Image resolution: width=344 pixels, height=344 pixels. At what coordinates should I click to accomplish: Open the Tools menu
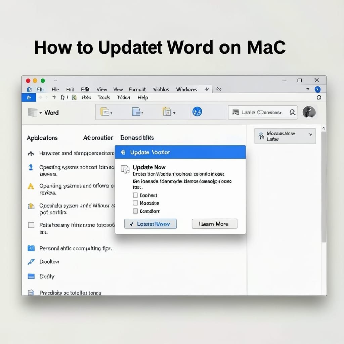coord(104,97)
